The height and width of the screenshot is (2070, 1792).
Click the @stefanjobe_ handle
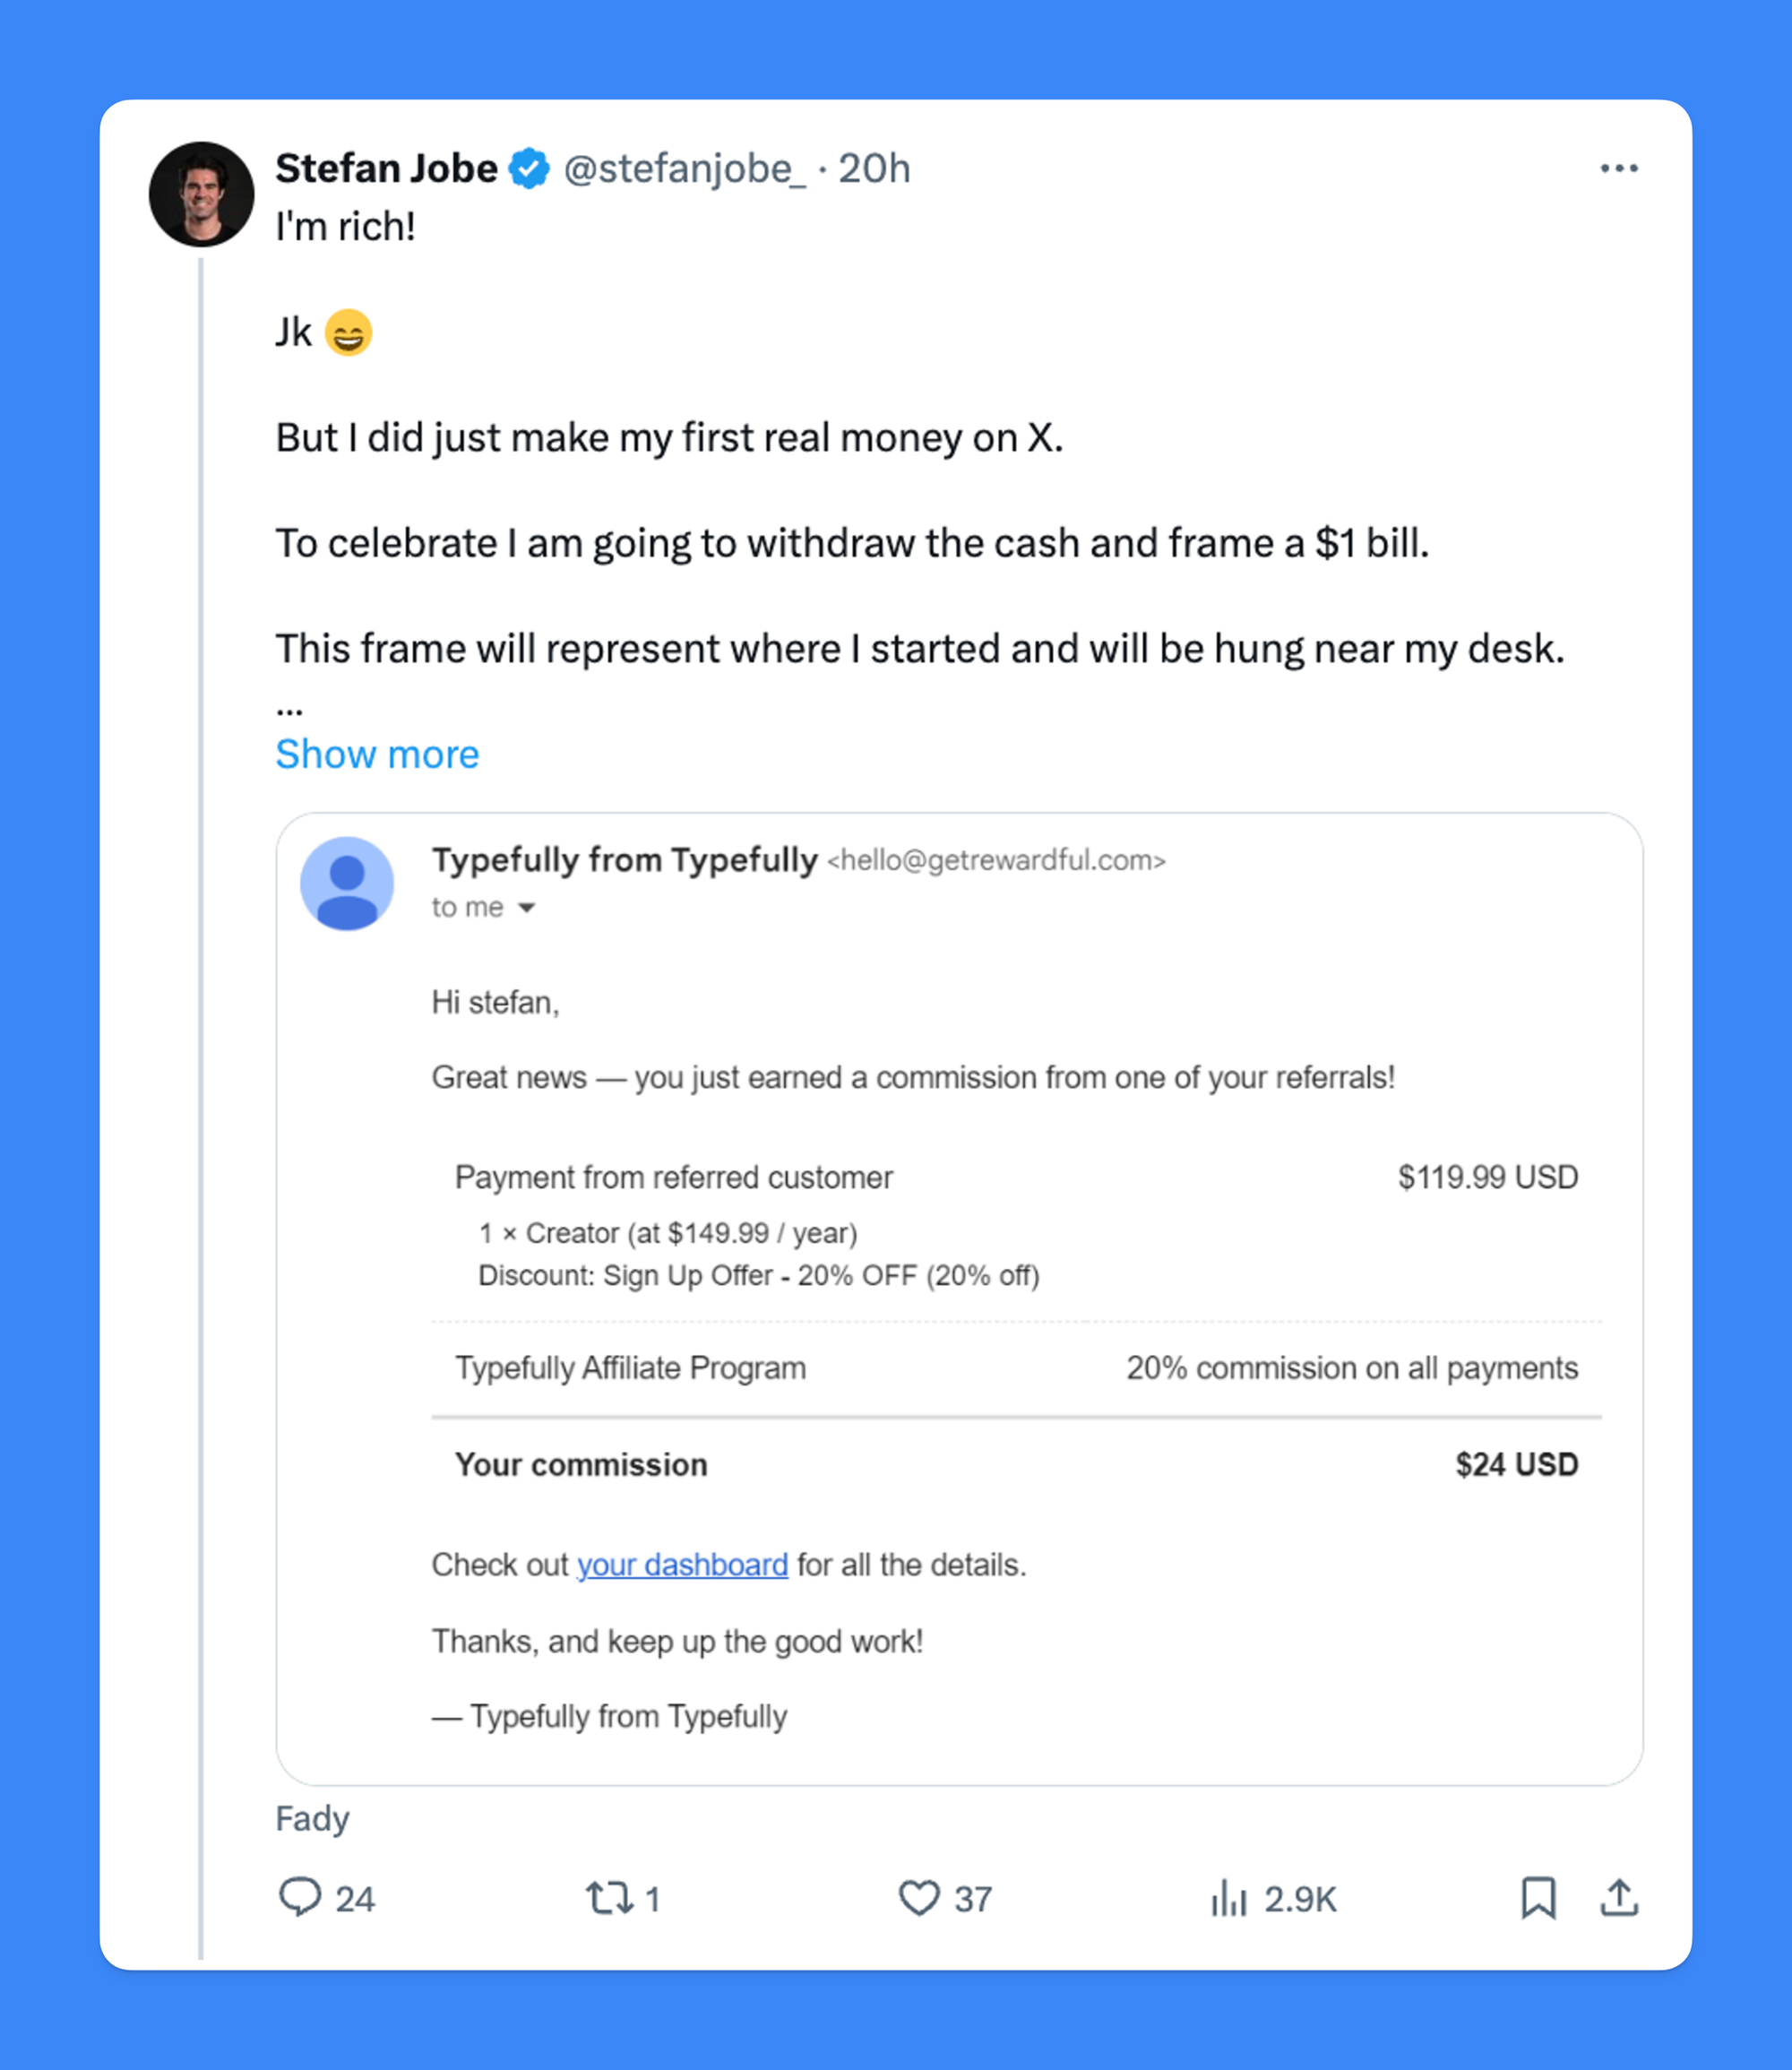685,168
